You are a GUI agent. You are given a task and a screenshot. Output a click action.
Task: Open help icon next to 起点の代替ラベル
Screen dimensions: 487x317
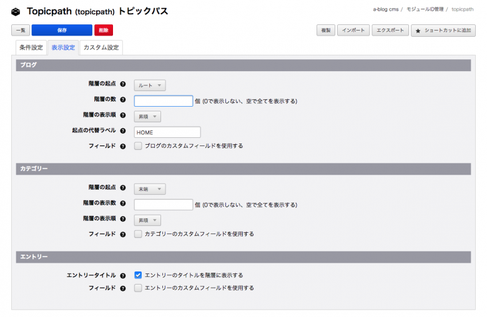click(x=123, y=131)
